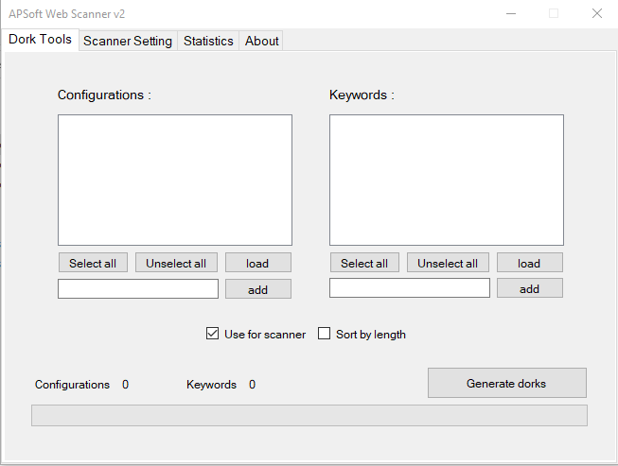Click Unselect all under Configurations list
The image size is (618, 466).
click(176, 263)
